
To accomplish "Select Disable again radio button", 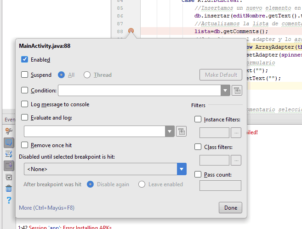I will pos(90,184).
